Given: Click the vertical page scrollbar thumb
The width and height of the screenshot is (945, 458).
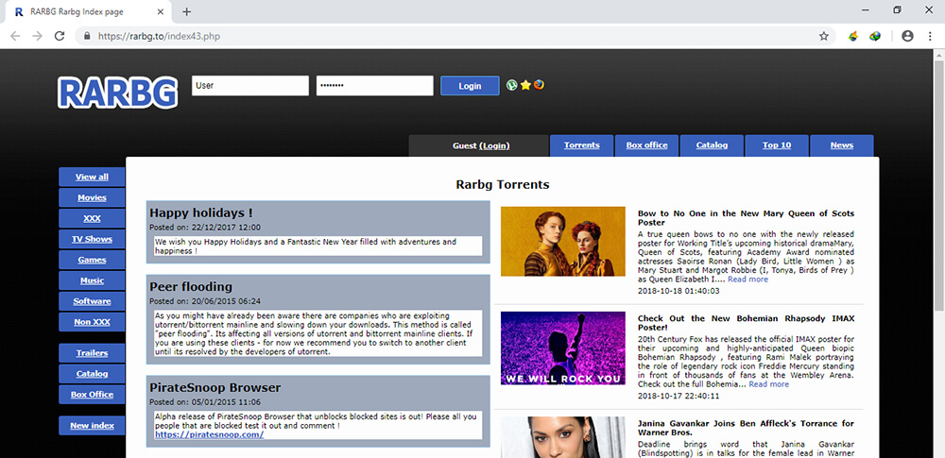Looking at the screenshot, I should (x=939, y=187).
